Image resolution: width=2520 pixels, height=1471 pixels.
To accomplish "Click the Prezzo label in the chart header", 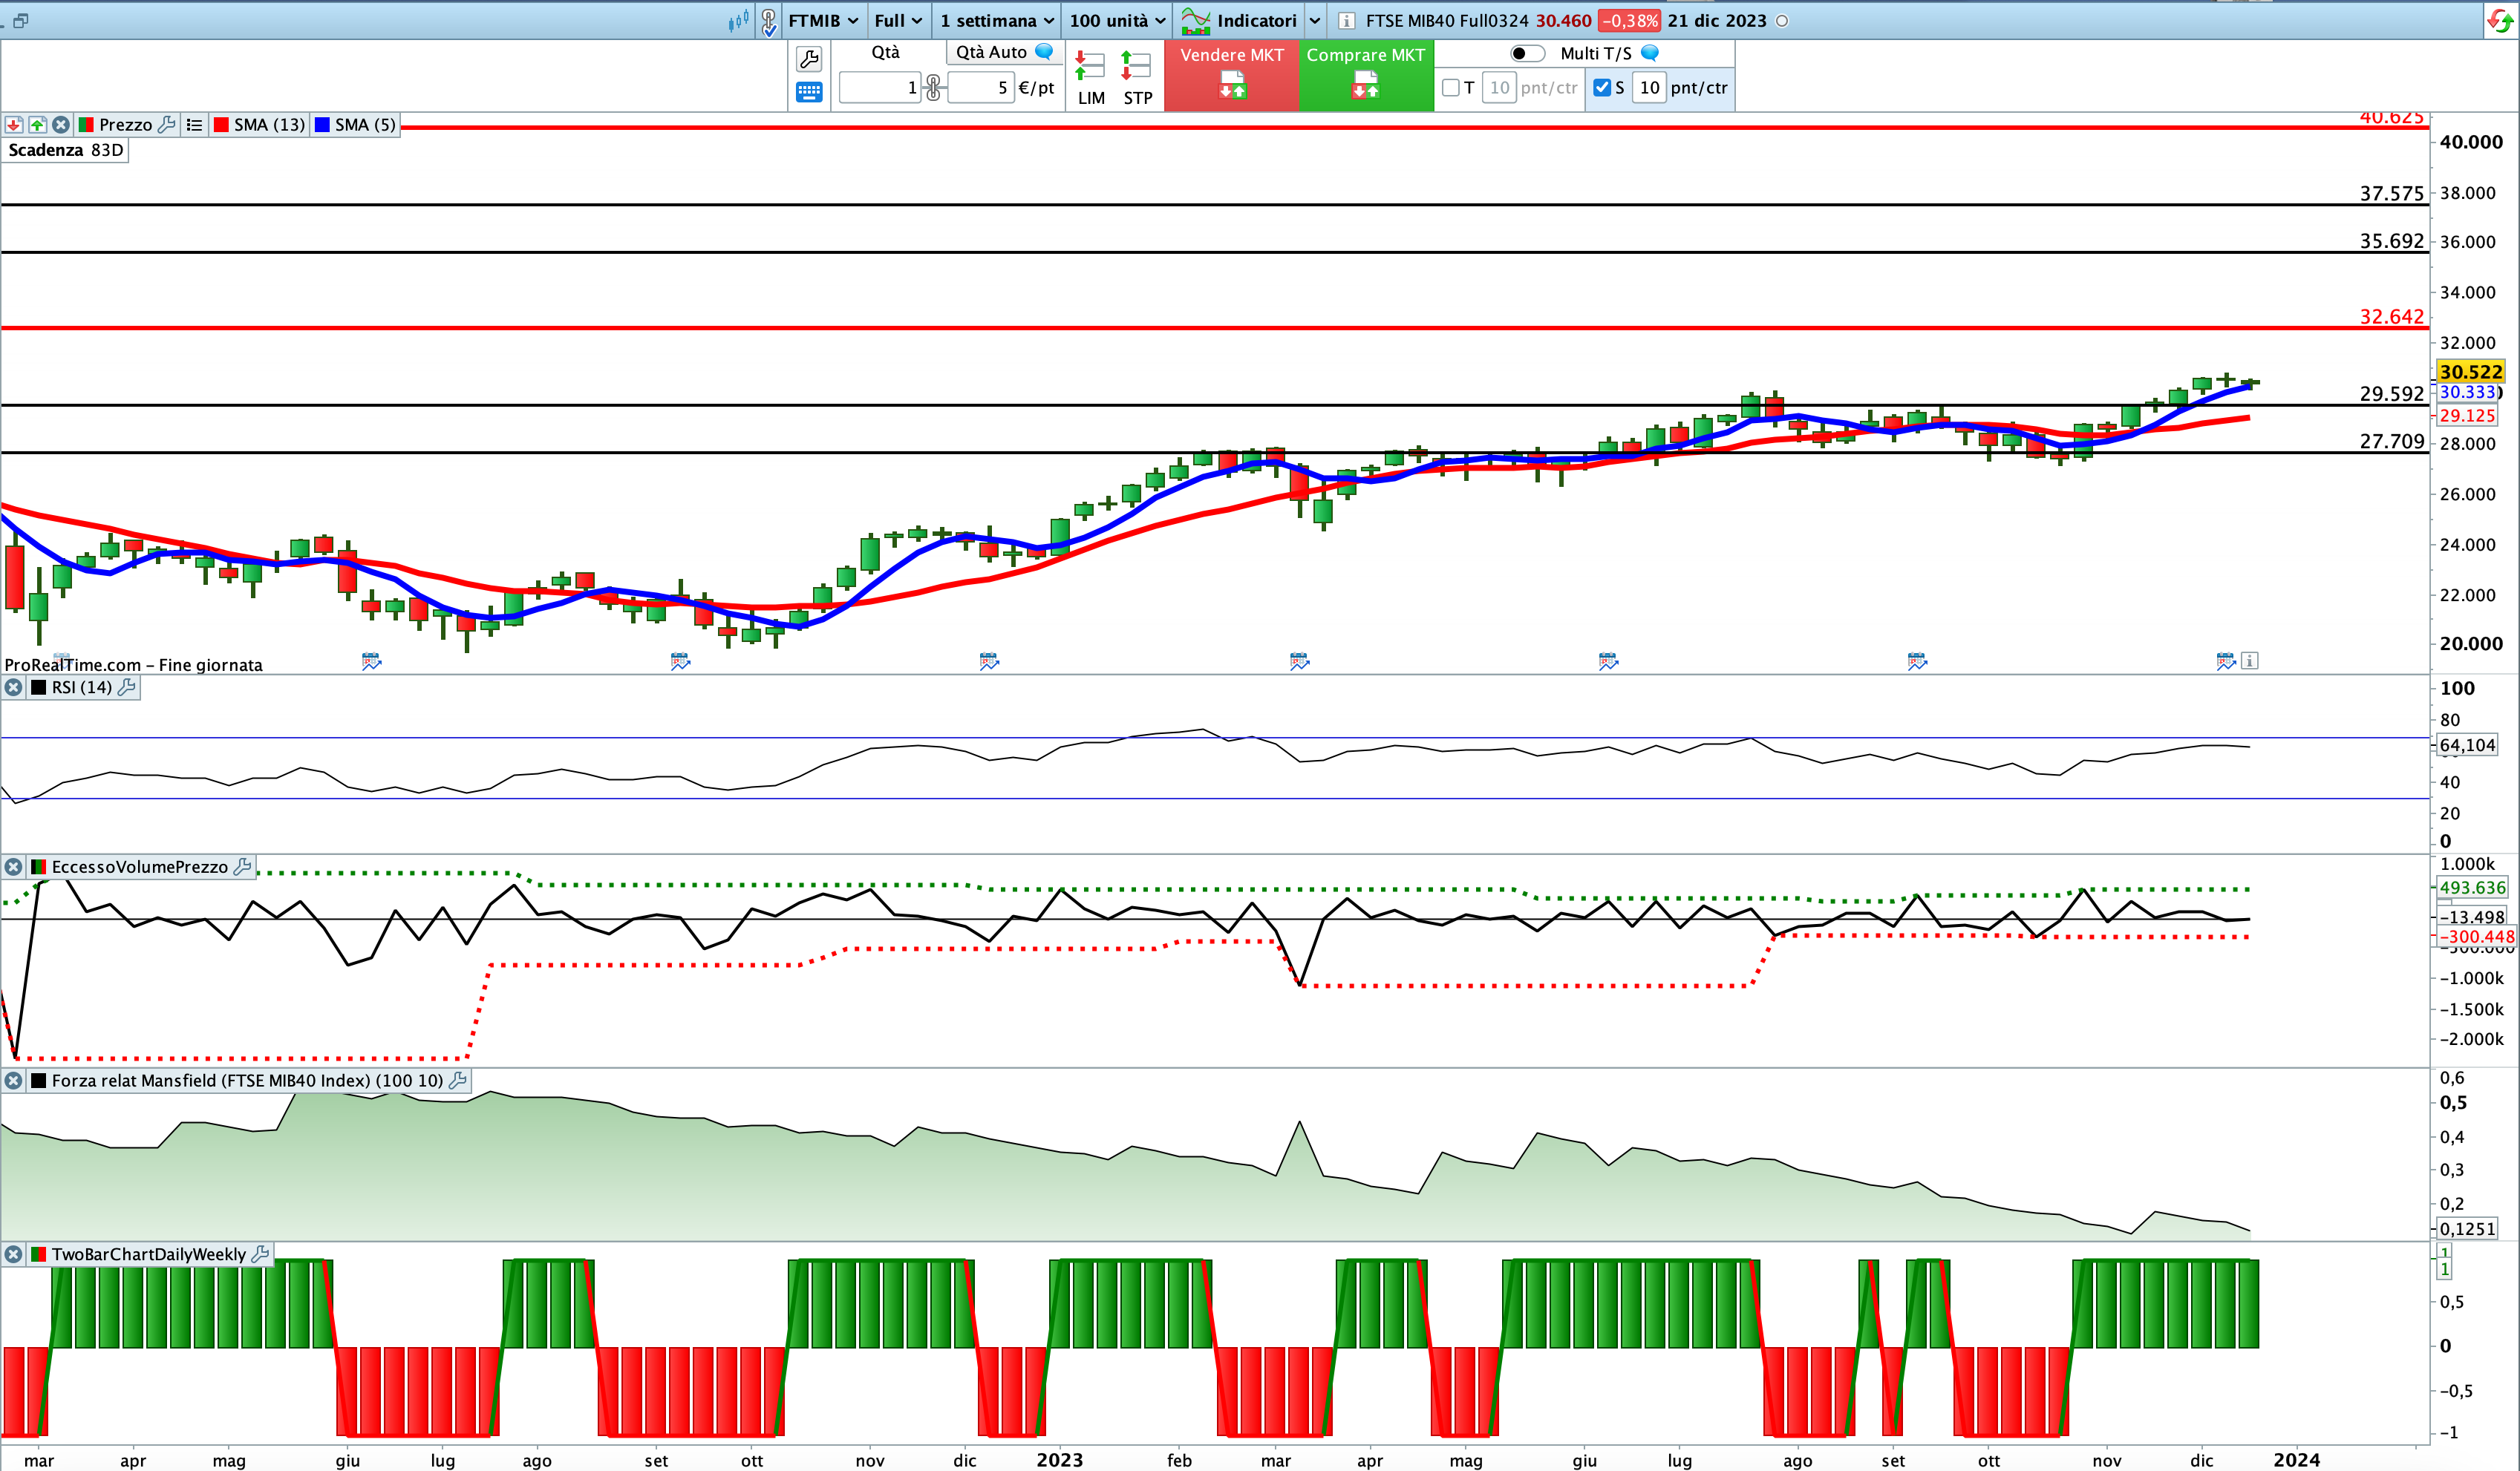I will [x=125, y=125].
